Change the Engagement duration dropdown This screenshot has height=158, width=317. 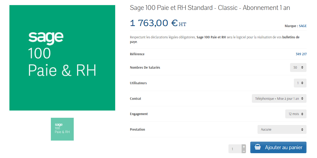coord(296,114)
